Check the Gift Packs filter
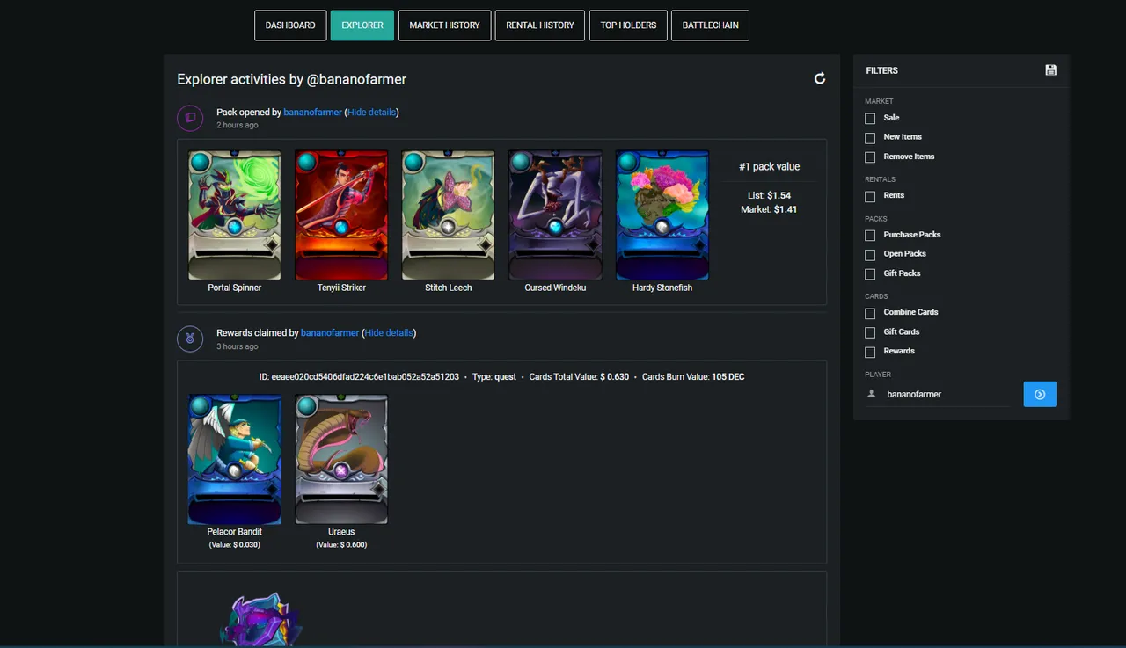The image size is (1126, 648). tap(870, 273)
